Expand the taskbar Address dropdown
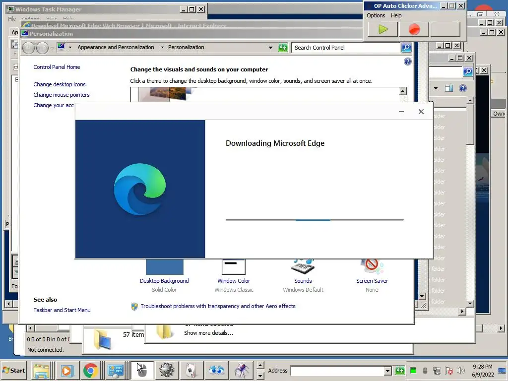 click(x=388, y=371)
